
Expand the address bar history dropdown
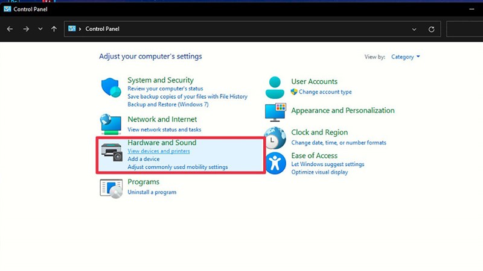pyautogui.click(x=414, y=29)
